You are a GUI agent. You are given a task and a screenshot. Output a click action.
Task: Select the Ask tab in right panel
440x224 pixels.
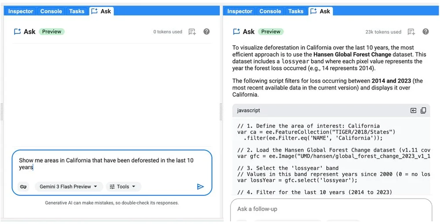click(320, 11)
